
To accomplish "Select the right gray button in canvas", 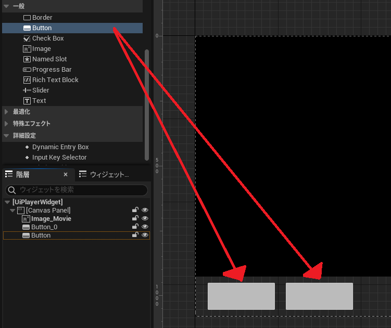I will coord(319,296).
